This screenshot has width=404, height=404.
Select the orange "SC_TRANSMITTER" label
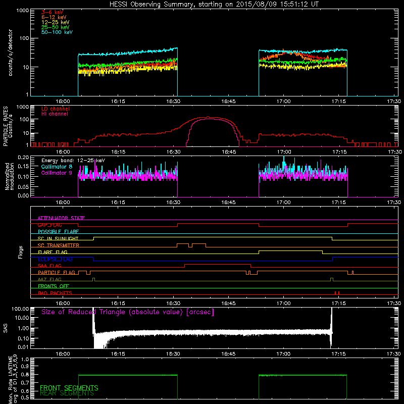[58, 245]
